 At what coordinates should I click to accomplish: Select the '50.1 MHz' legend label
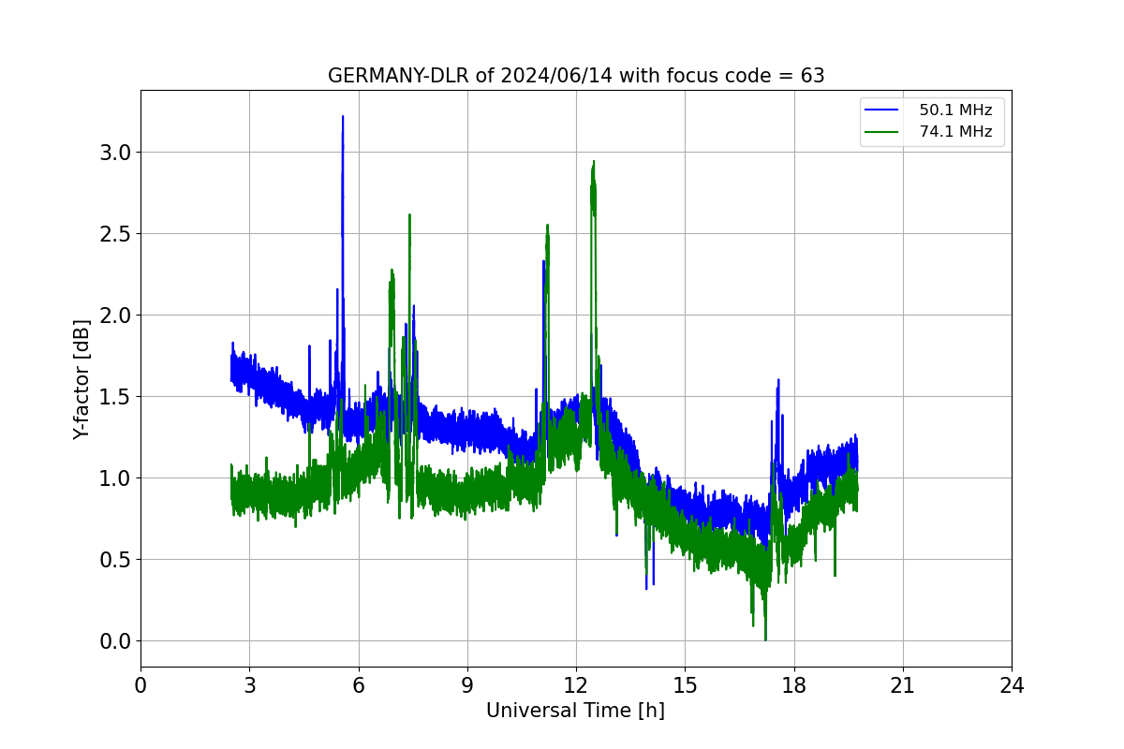[955, 110]
